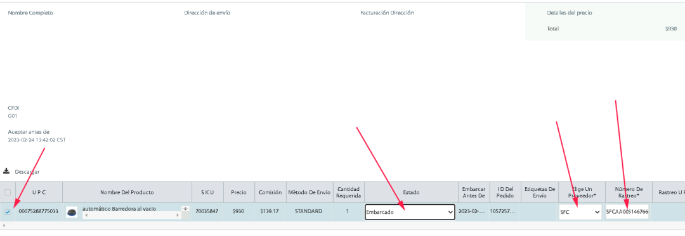Click the download icon beside Descargar

click(x=6, y=171)
